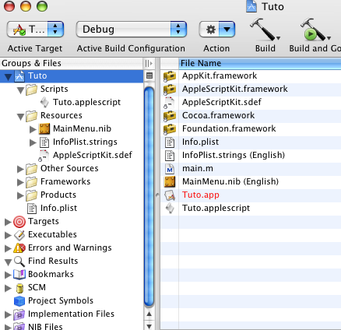Image resolution: width=341 pixels, height=330 pixels.
Task: Collapse the Resources folder triangle
Action: coord(20,117)
